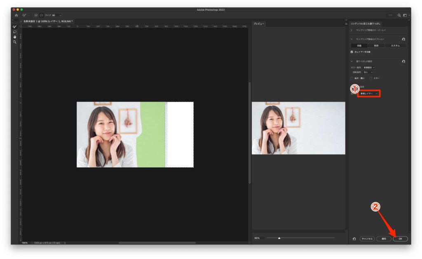Enable the ミラー checkbox

pos(370,78)
